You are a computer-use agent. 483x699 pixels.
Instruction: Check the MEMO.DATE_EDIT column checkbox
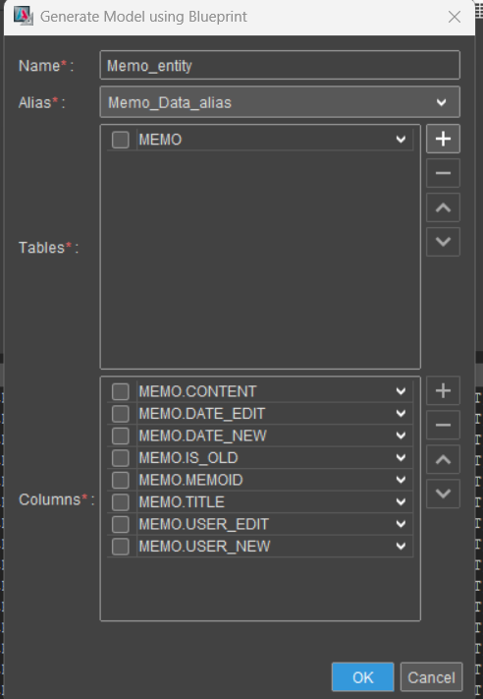click(120, 414)
